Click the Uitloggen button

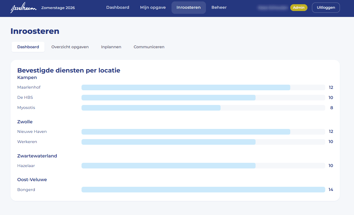[x=326, y=8]
